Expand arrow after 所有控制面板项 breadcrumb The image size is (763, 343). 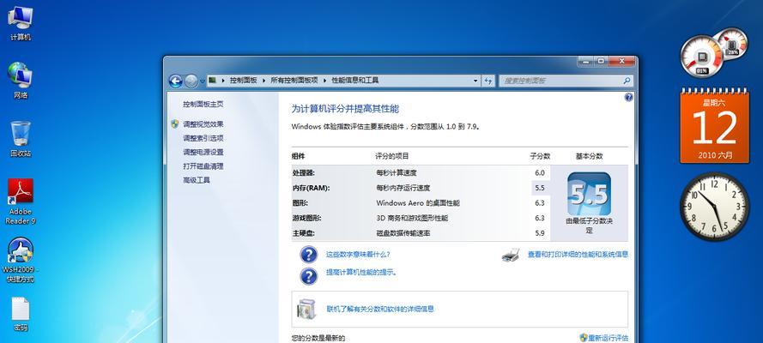tap(324, 80)
